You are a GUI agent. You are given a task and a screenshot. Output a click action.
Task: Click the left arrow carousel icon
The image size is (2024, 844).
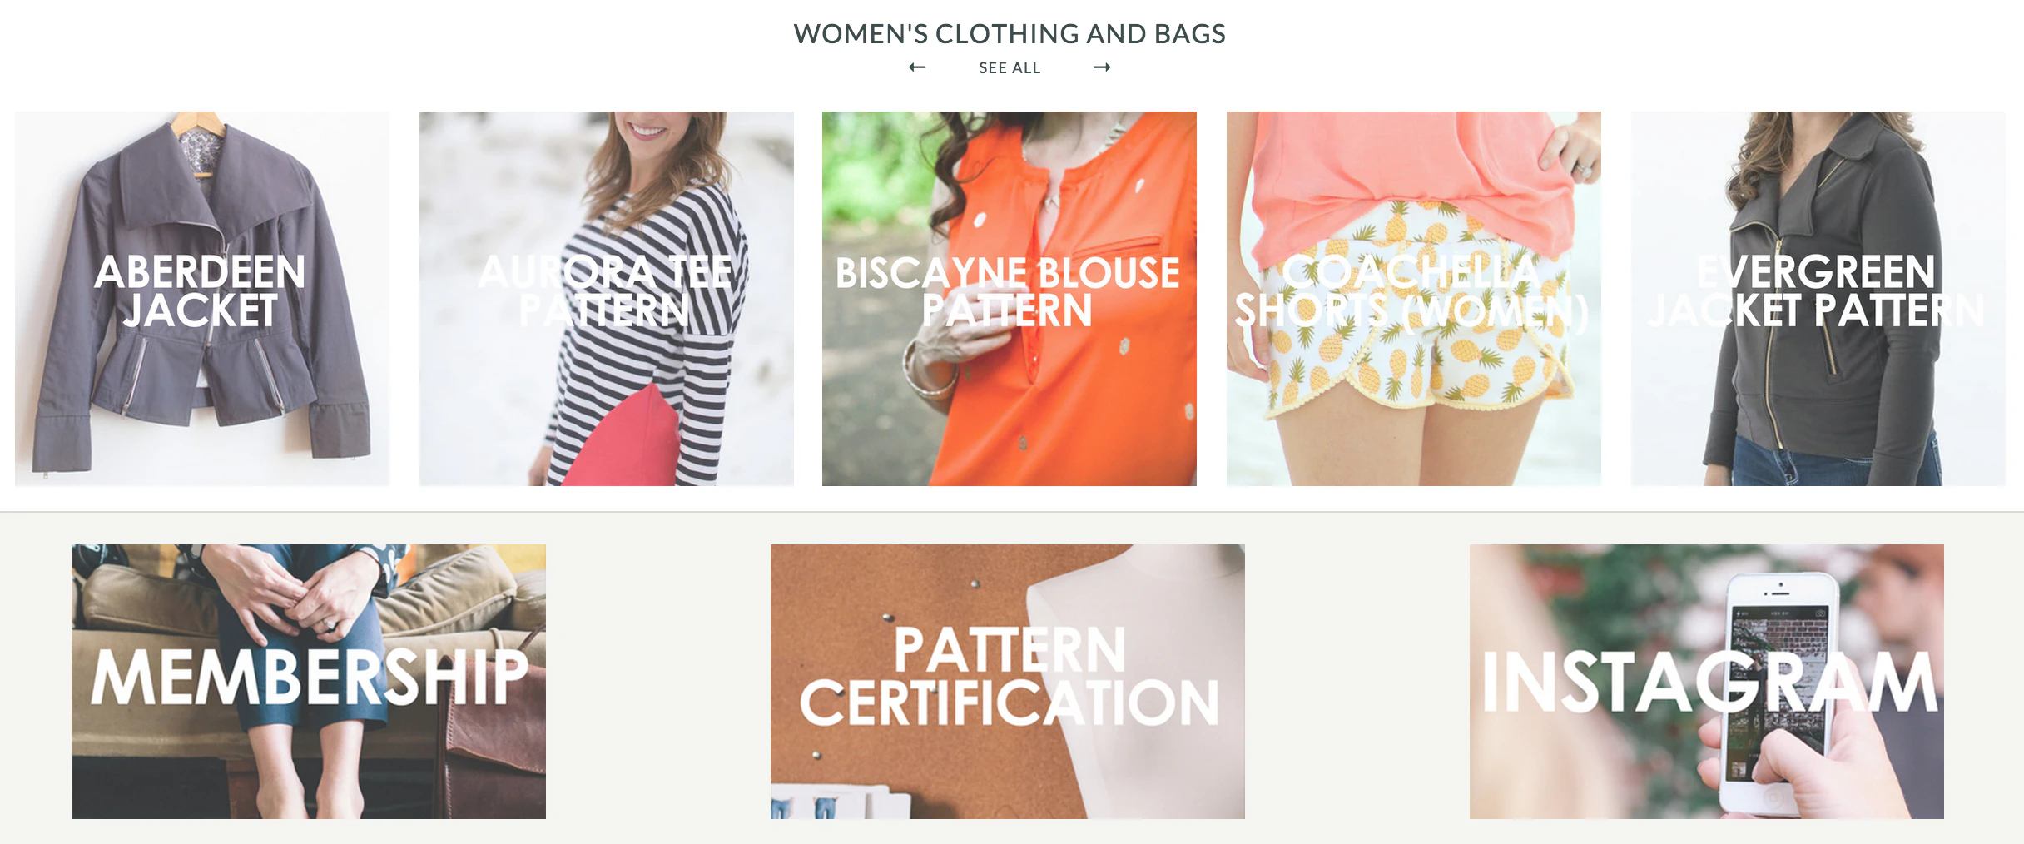(x=917, y=67)
